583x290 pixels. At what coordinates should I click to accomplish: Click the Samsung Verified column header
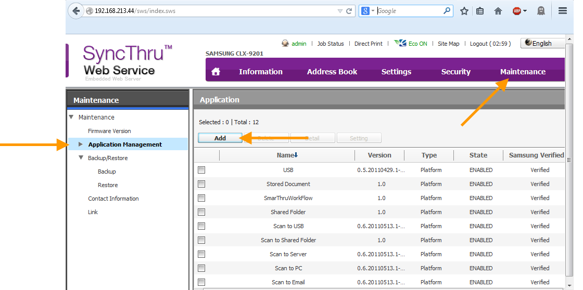click(536, 155)
